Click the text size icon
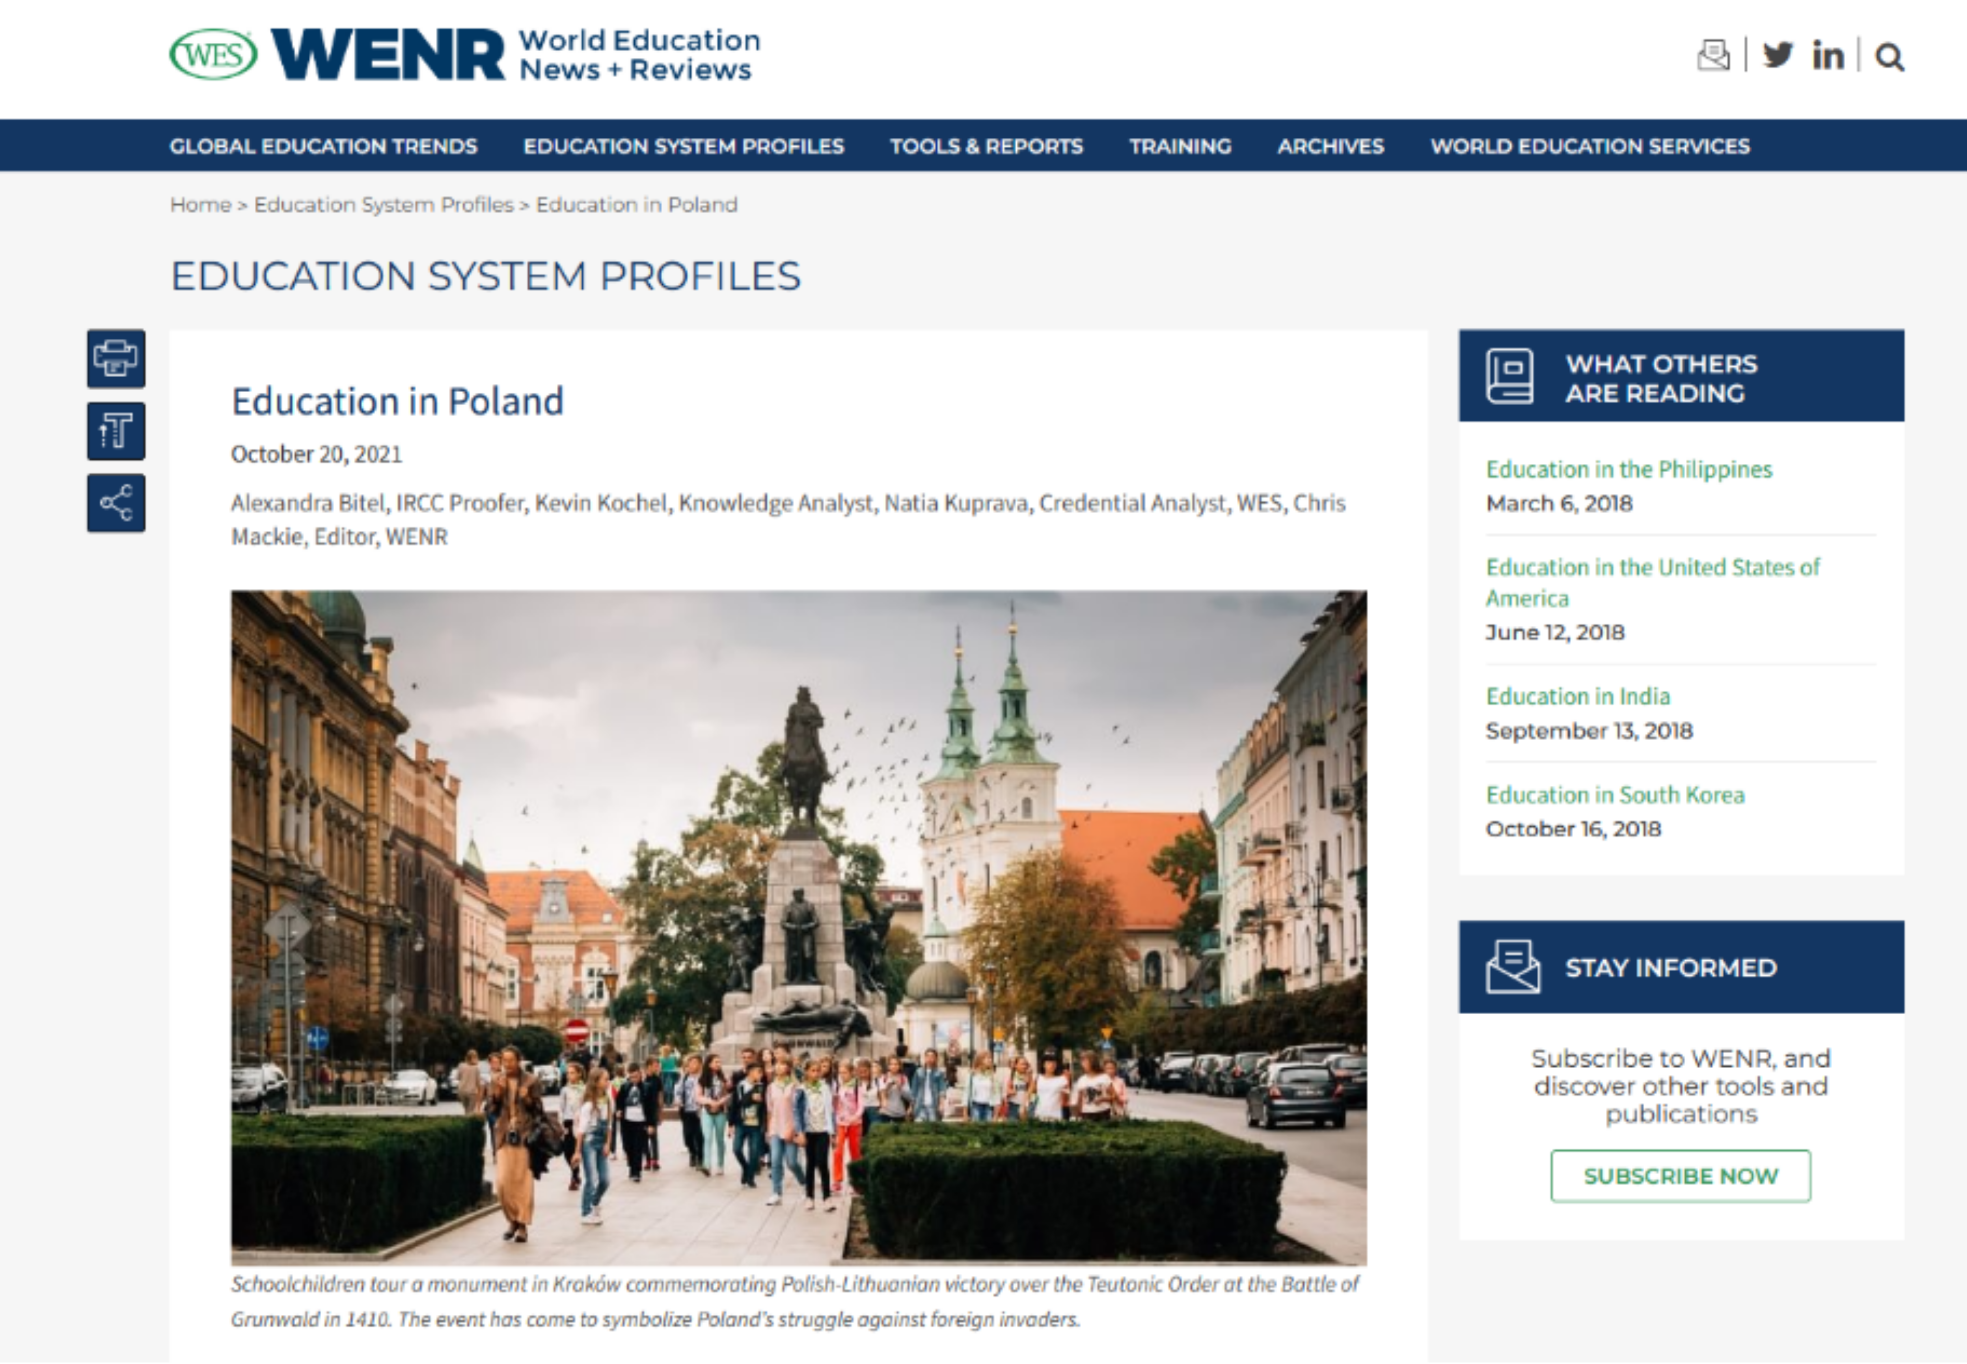Viewport: 1967px width, 1364px height. click(116, 431)
